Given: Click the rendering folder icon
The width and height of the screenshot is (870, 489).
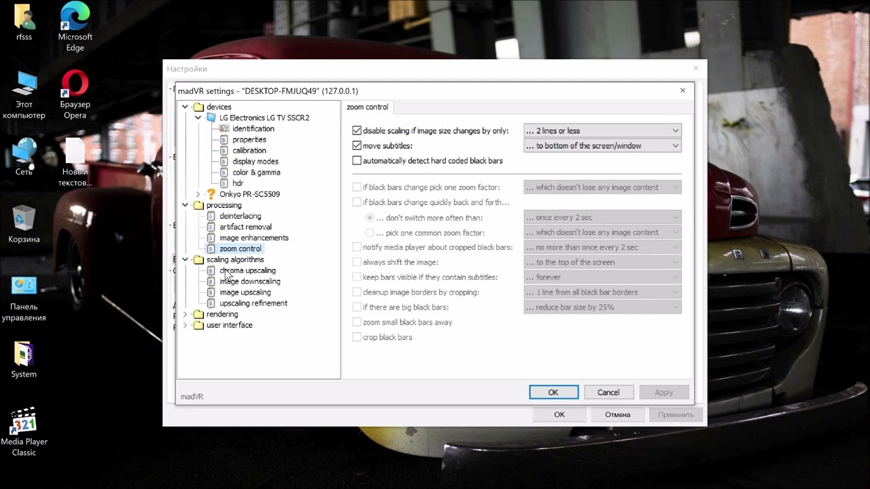Looking at the screenshot, I should pos(198,314).
